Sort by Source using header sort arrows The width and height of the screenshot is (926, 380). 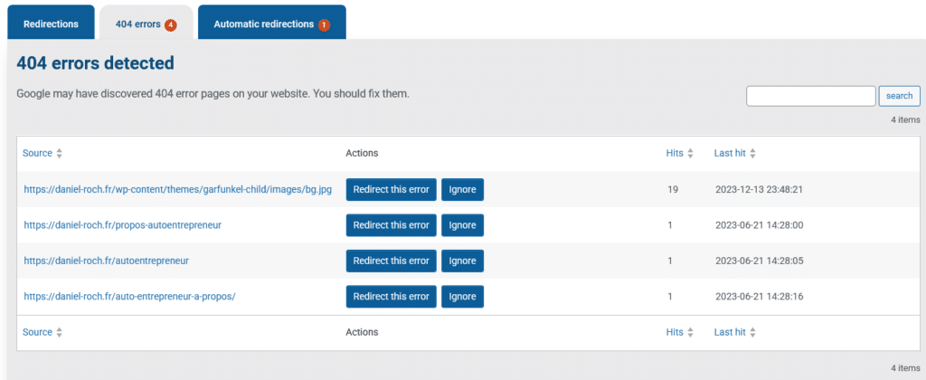(x=60, y=154)
